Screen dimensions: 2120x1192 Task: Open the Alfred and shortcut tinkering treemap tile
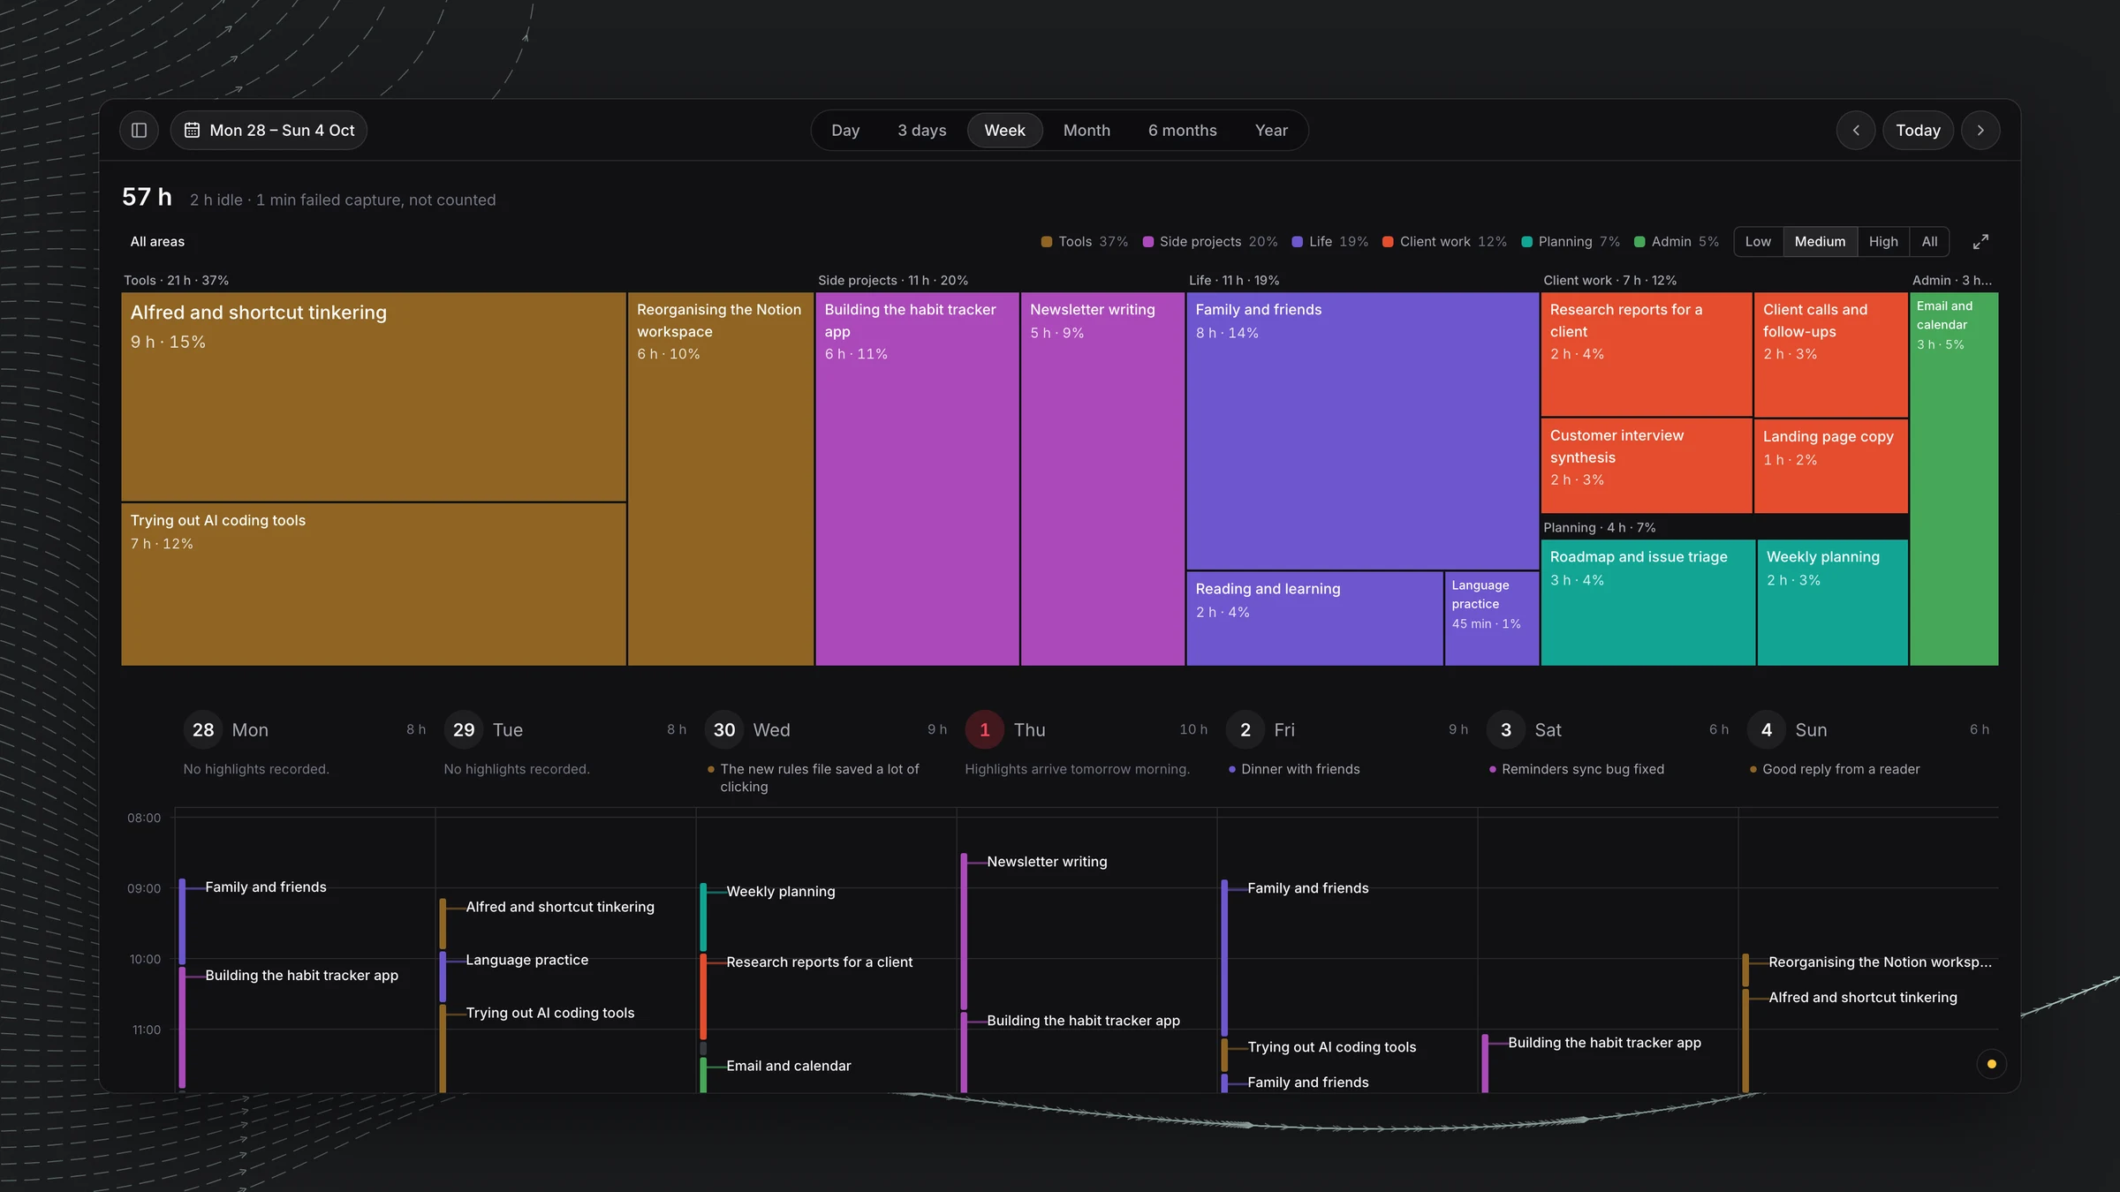374,396
